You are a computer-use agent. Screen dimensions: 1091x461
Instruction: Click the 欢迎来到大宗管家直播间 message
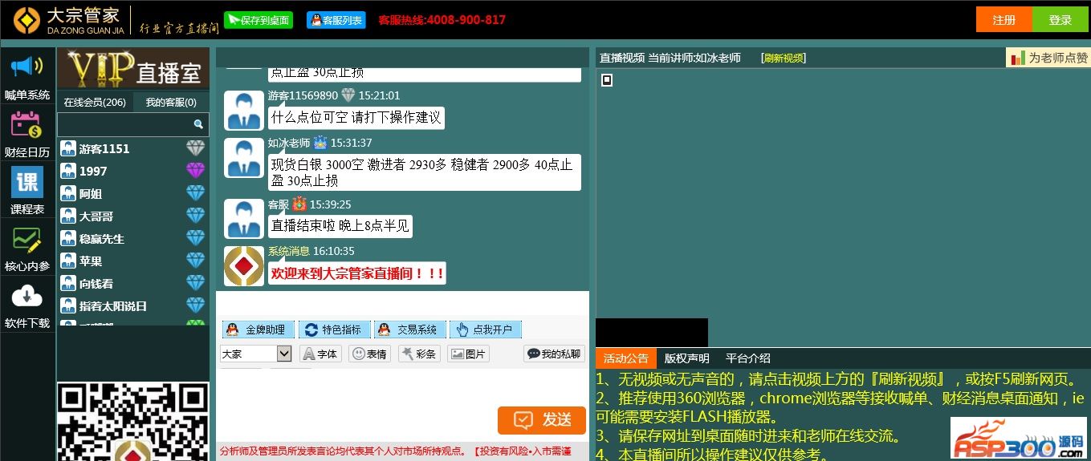tap(357, 273)
